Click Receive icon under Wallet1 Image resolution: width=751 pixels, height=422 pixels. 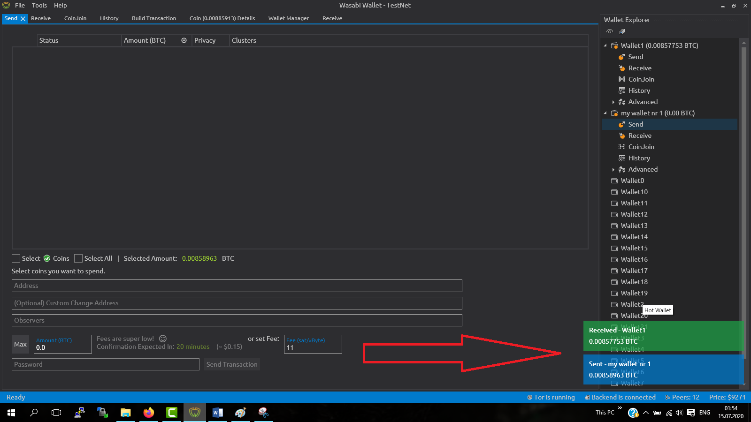click(621, 68)
